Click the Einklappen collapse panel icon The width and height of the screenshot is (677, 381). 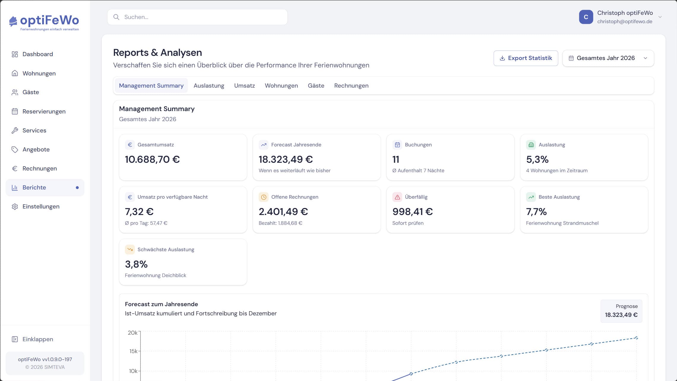15,339
